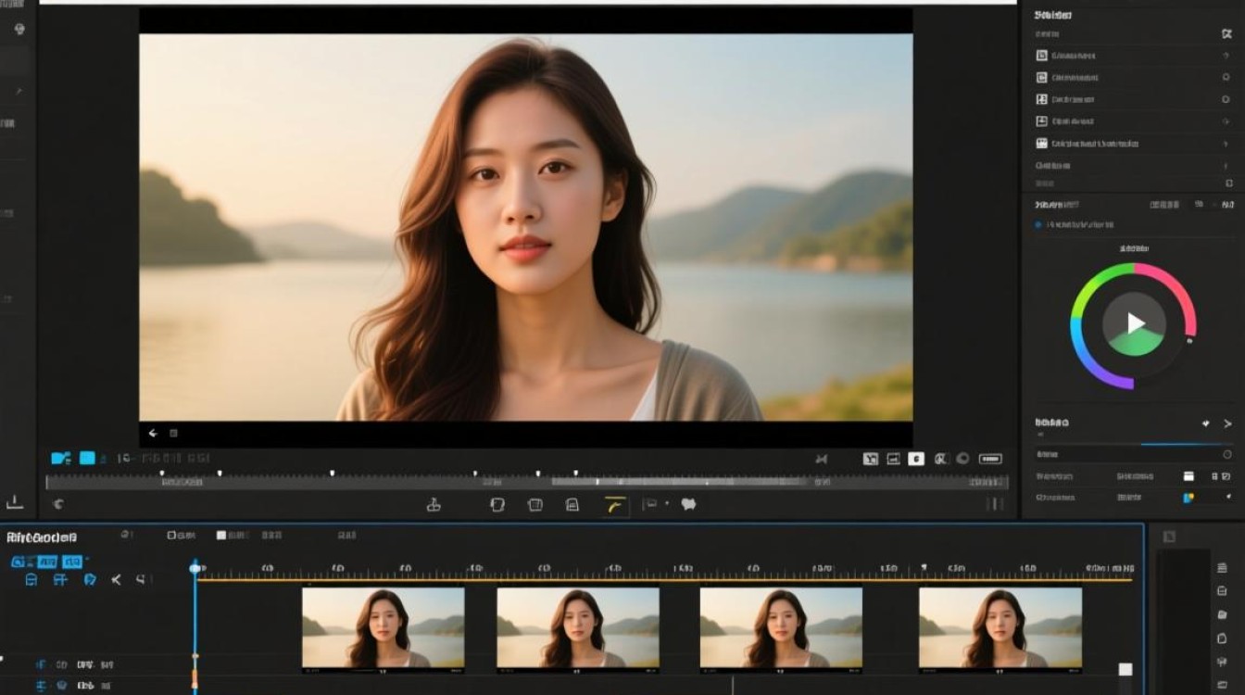Open the flag marker dropdown arrow
The width and height of the screenshot is (1245, 695).
666,504
